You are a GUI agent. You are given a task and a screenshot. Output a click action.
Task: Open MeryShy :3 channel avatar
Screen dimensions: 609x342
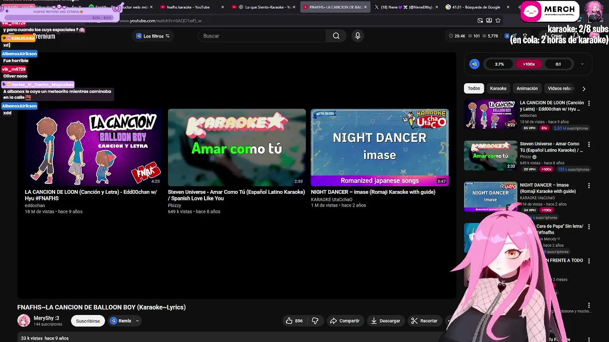[x=23, y=321]
